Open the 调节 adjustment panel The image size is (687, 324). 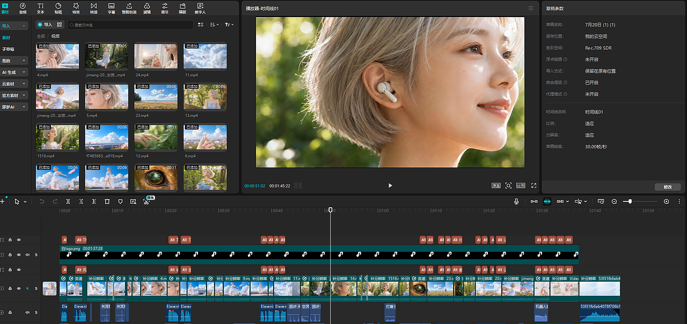click(x=164, y=7)
